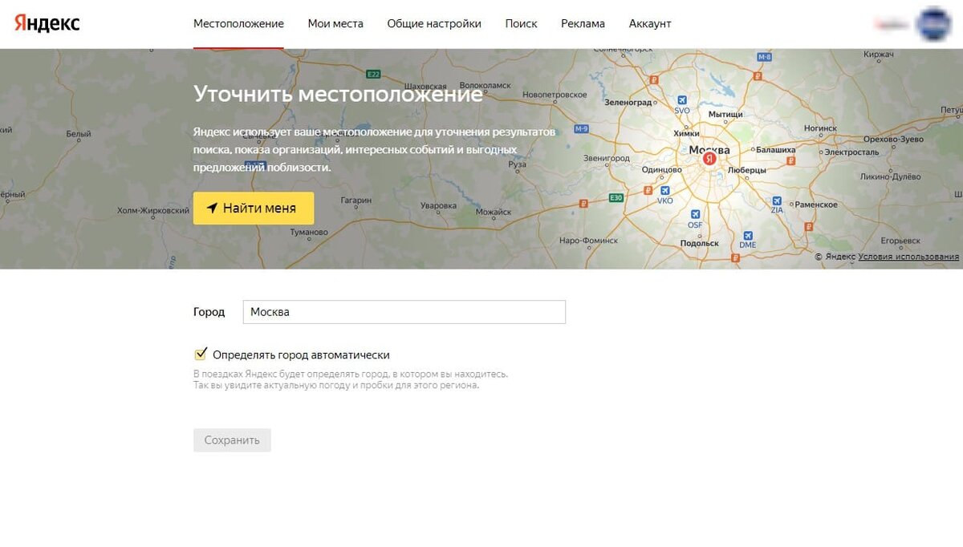This screenshot has width=963, height=547.
Task: Open the Мои места tab
Action: [335, 24]
